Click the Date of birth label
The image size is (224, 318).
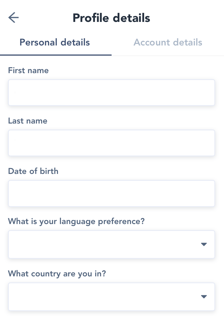pos(33,171)
